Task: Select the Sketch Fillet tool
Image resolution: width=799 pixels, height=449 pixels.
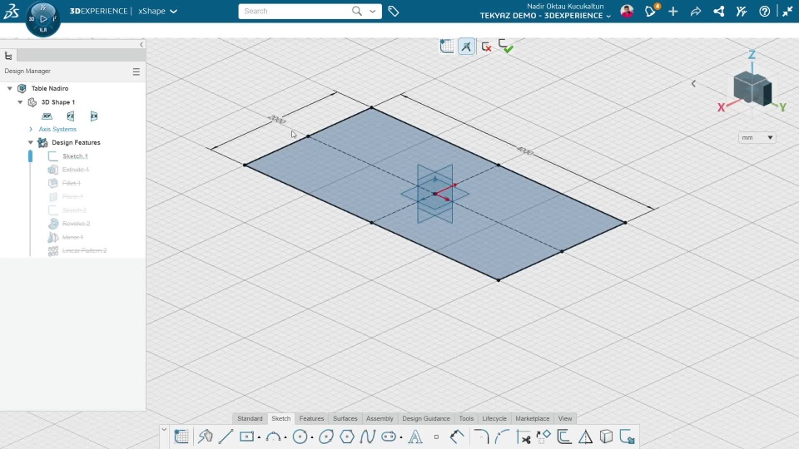Action: pos(481,437)
